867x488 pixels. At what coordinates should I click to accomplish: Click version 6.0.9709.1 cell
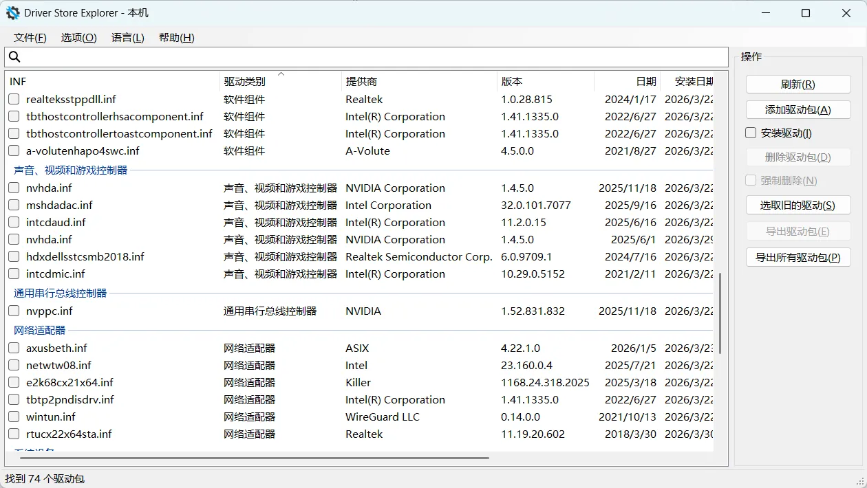tap(526, 257)
